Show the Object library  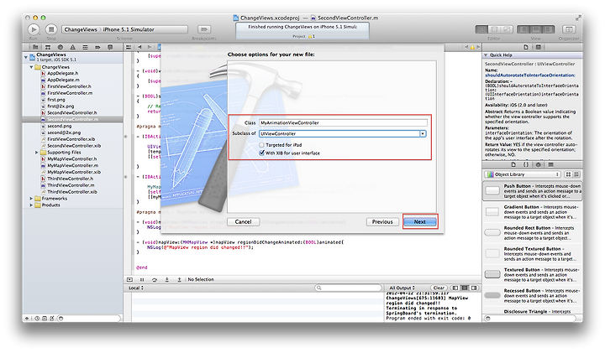coord(539,164)
